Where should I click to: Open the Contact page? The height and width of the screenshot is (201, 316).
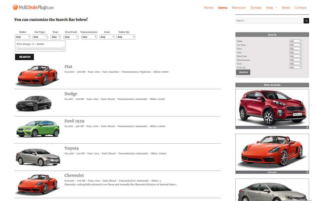coord(300,8)
